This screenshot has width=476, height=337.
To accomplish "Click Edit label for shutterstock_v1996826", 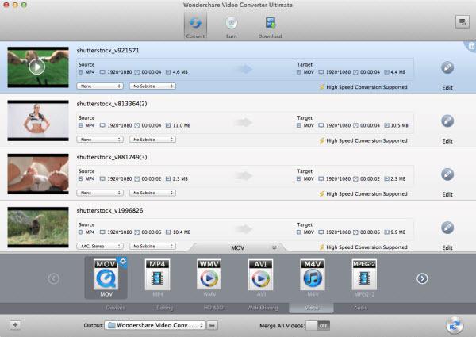I will point(447,248).
